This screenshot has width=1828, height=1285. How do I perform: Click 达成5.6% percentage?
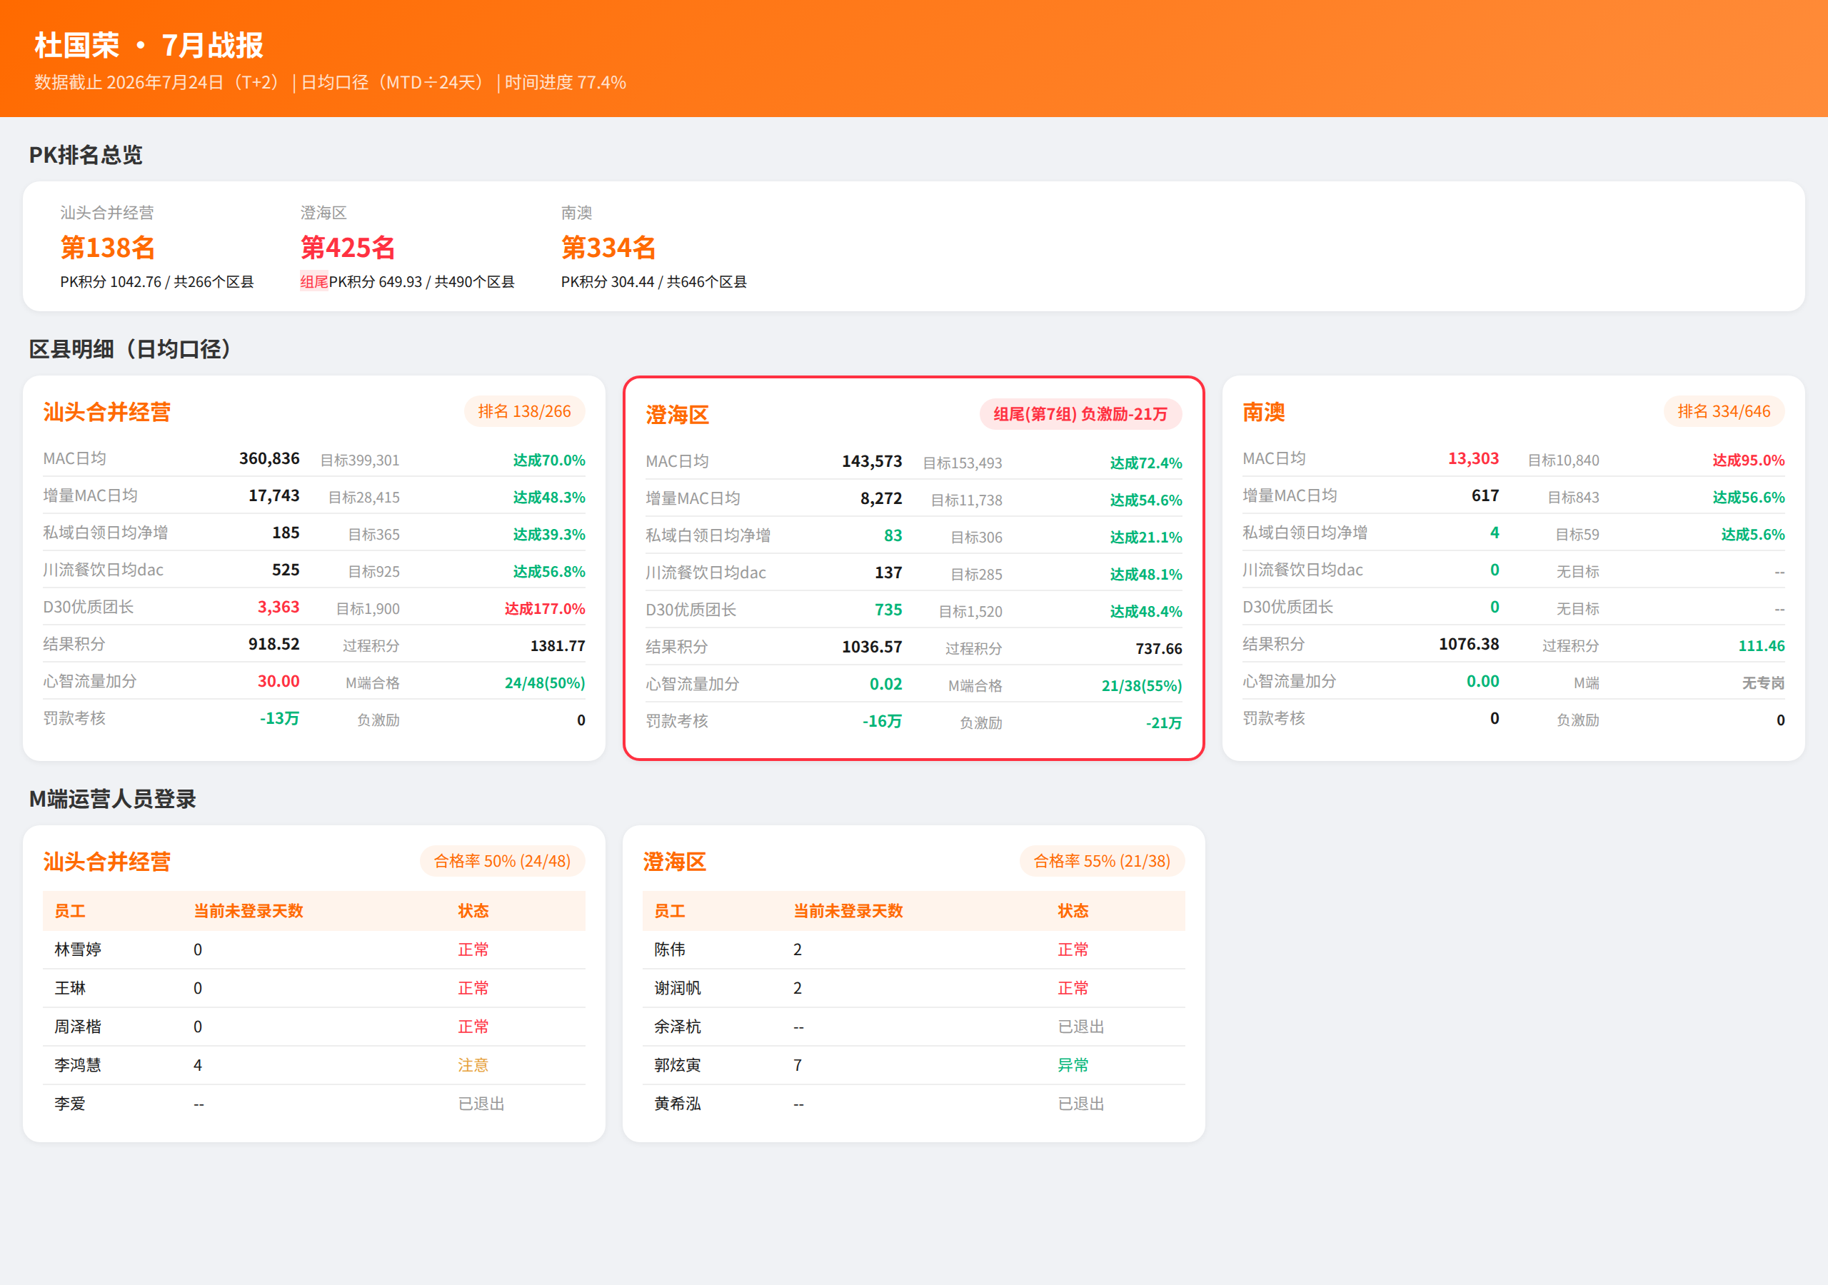pos(1752,534)
